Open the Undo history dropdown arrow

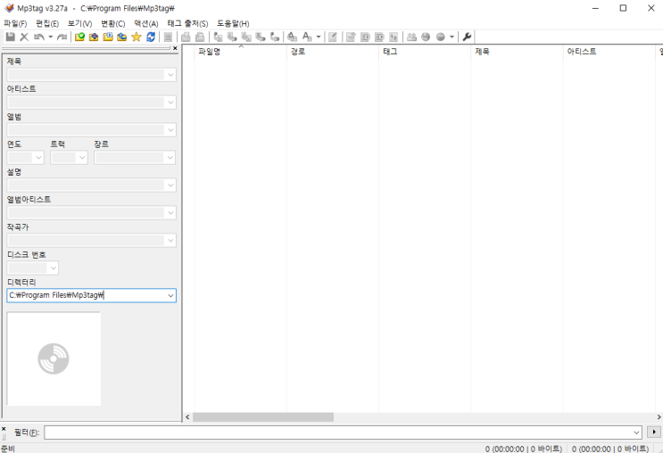point(50,37)
